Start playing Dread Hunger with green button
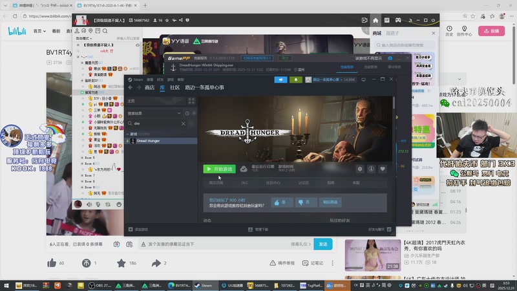The width and height of the screenshot is (517, 291). (219, 169)
